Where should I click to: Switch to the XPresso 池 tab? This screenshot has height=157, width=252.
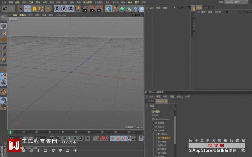[161, 101]
